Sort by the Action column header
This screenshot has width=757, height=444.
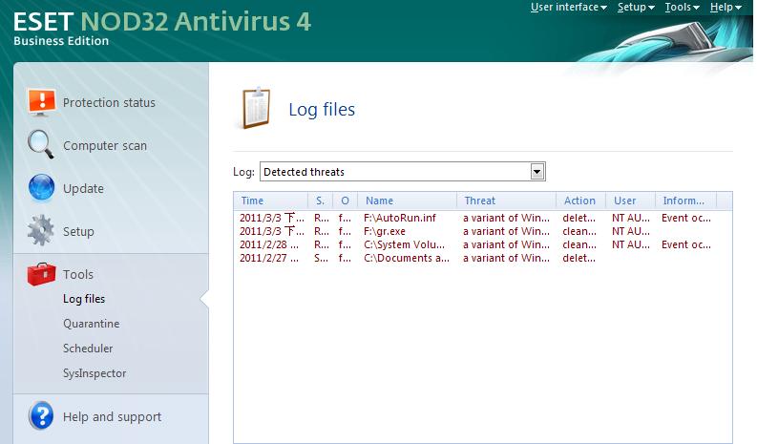(x=580, y=201)
